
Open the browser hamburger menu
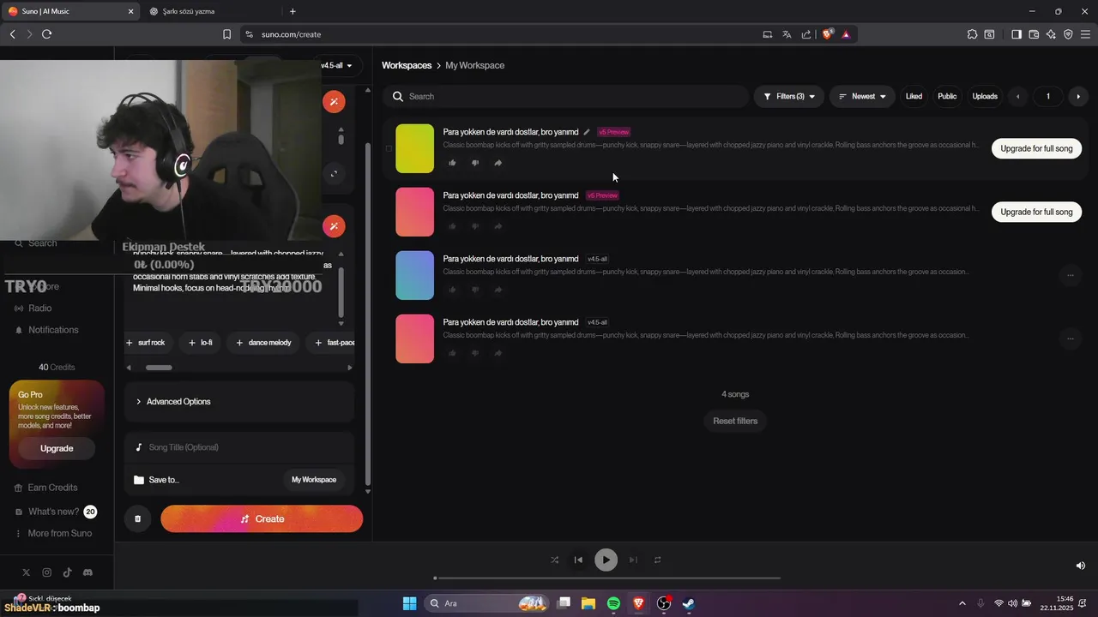1086,34
